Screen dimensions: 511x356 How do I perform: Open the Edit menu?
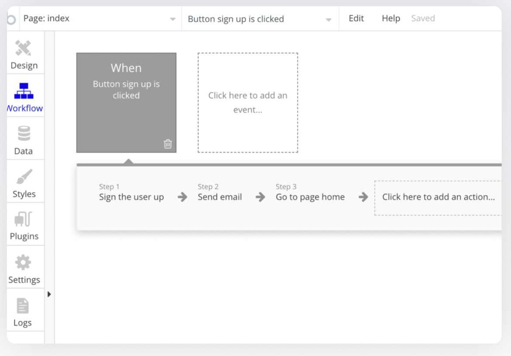(356, 18)
